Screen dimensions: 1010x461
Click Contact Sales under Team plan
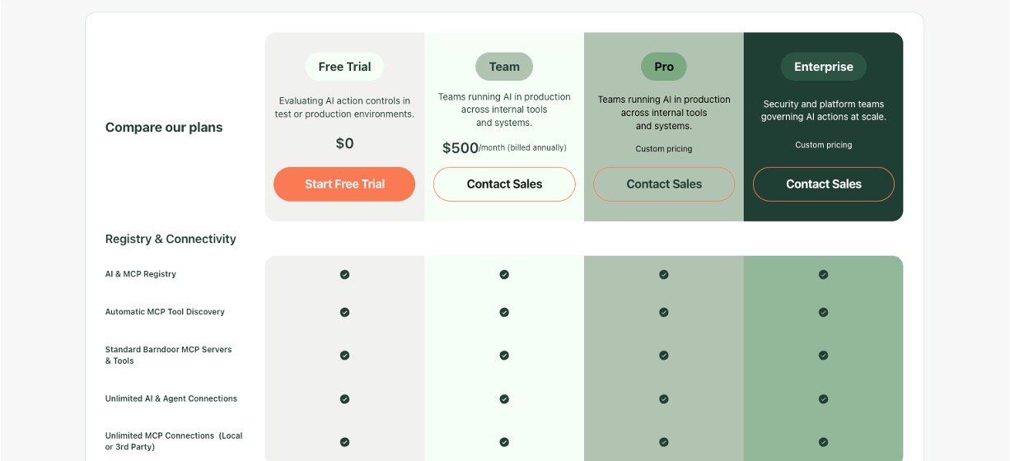point(504,184)
